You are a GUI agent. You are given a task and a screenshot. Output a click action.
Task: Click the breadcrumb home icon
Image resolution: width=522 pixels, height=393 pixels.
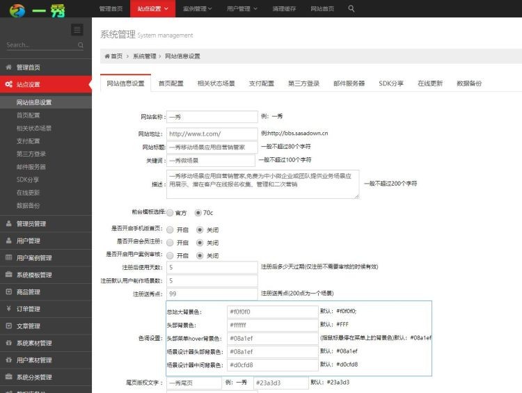(x=107, y=56)
